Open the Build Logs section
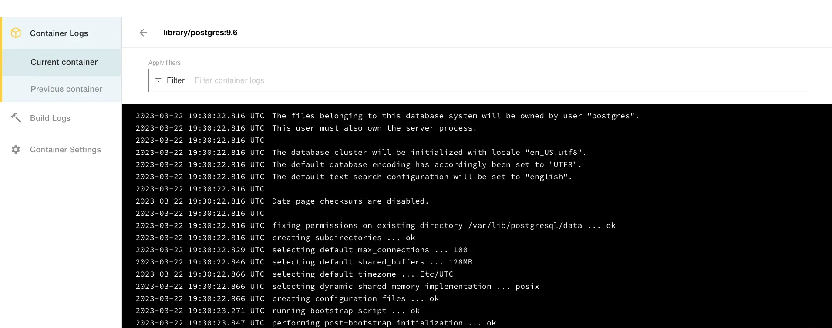 pos(50,118)
